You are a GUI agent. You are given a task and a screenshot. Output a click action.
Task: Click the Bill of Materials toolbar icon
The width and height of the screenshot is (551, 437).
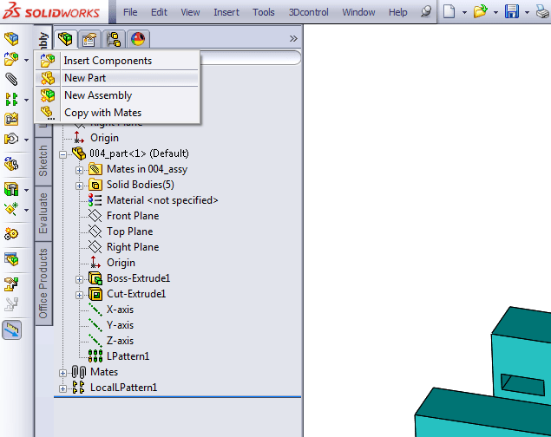coord(11,259)
